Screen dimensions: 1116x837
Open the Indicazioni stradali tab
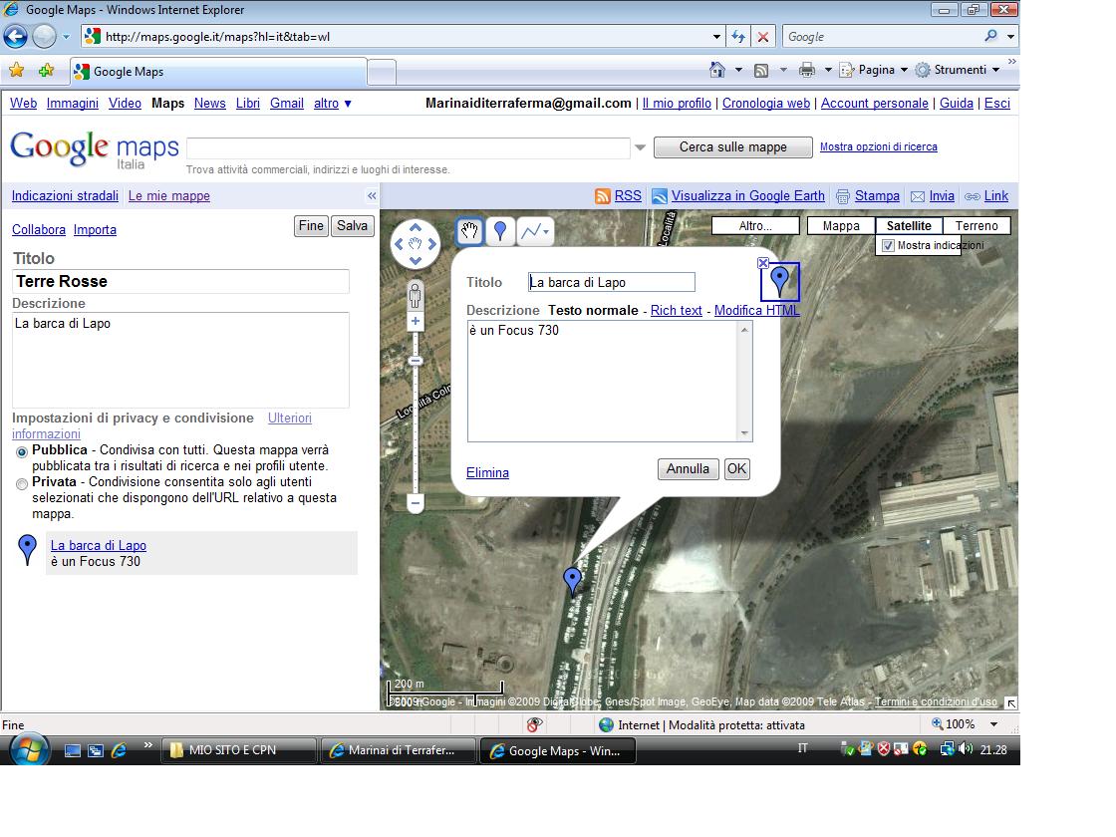coord(65,195)
